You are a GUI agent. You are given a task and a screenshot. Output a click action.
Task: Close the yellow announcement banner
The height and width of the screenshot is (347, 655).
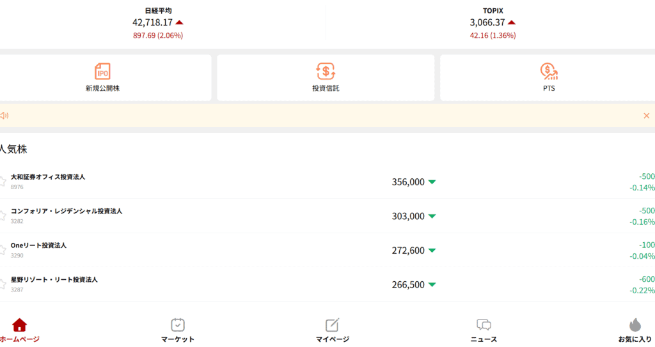pyautogui.click(x=646, y=116)
